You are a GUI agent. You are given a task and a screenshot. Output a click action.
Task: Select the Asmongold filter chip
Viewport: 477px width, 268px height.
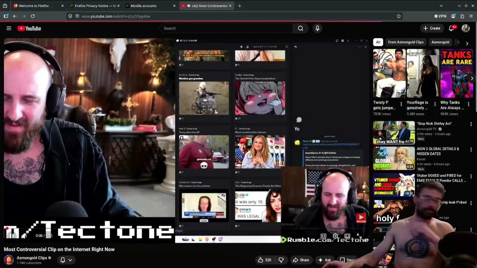click(x=440, y=42)
